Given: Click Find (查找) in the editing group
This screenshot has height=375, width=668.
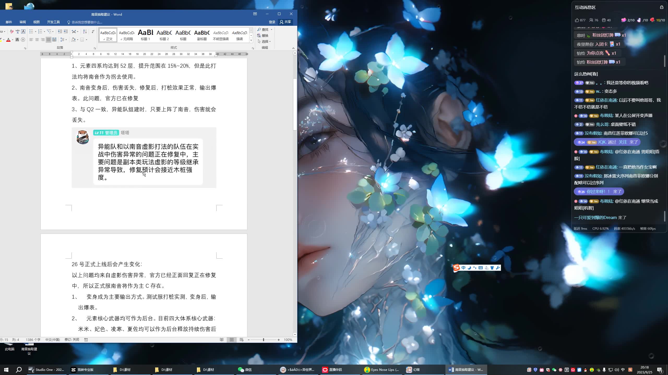Looking at the screenshot, I should (x=263, y=29).
